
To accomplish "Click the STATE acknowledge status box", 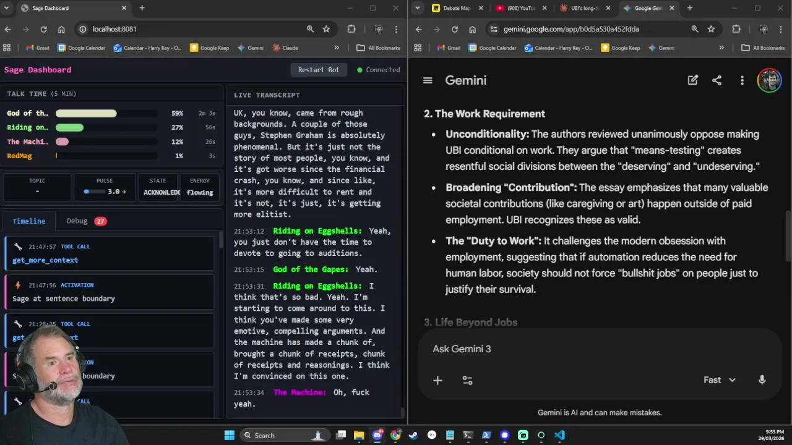I will [158, 187].
